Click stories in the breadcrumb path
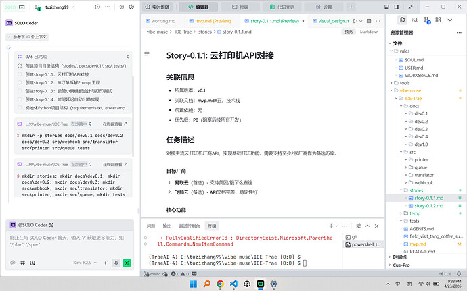 (205, 32)
